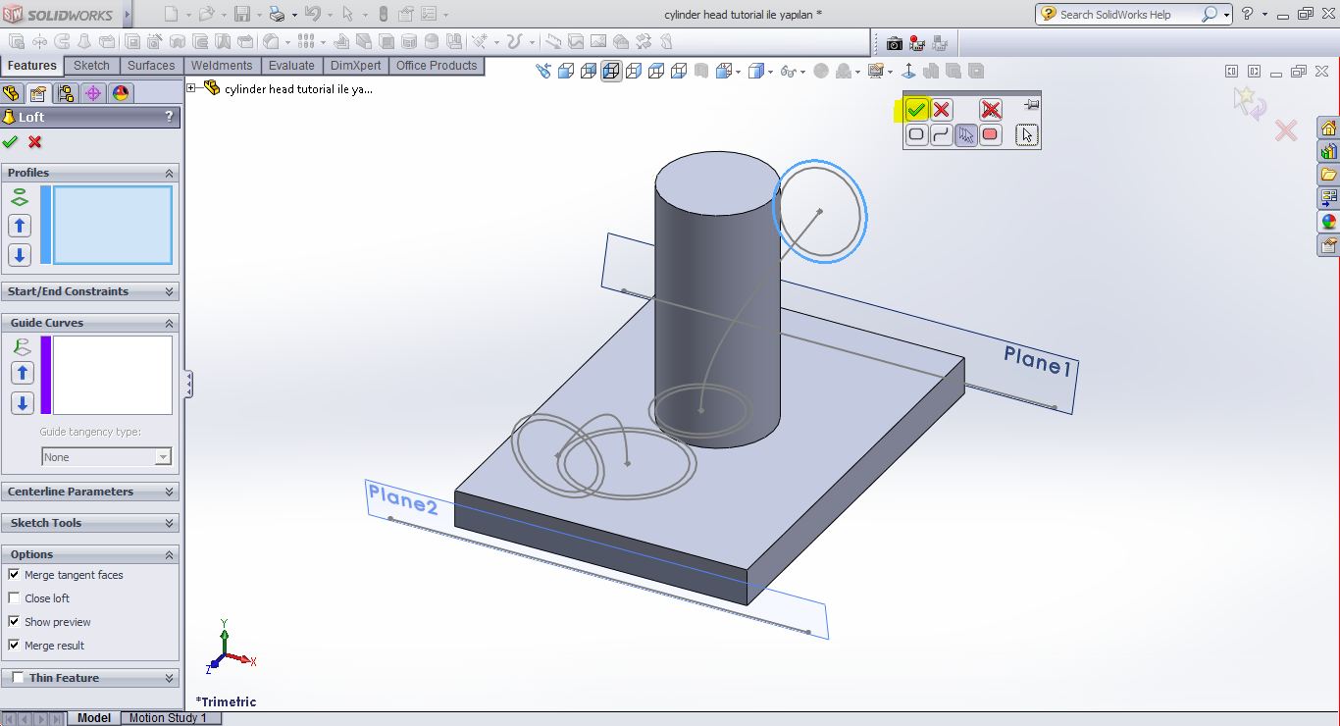This screenshot has width=1340, height=726.
Task: Open the Evaluate tab
Action: point(291,66)
